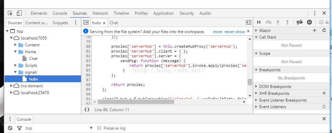This screenshot has width=332, height=133.
Task: Collapse the signalr folder
Action: (15, 72)
